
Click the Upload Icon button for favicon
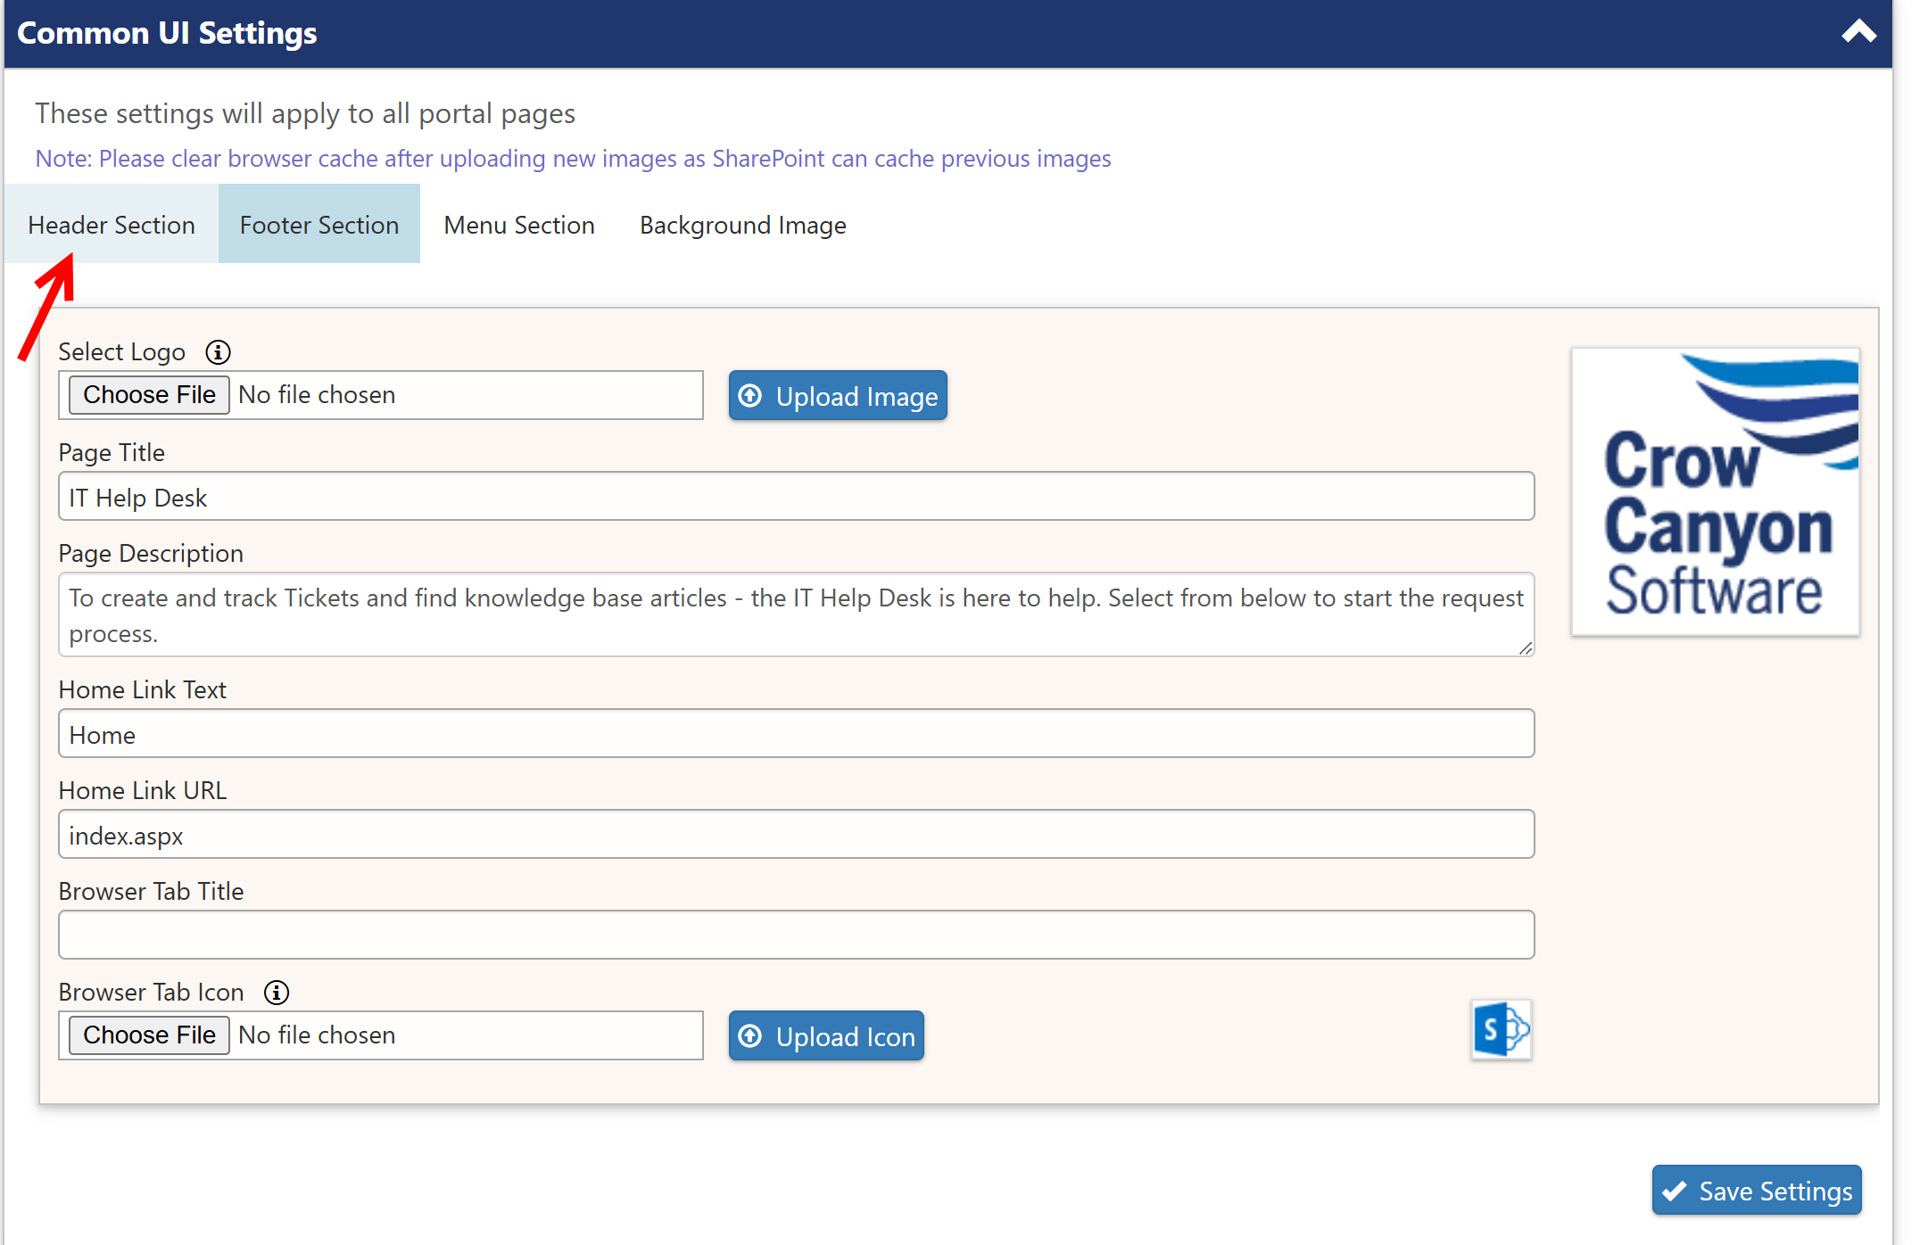tap(828, 1035)
